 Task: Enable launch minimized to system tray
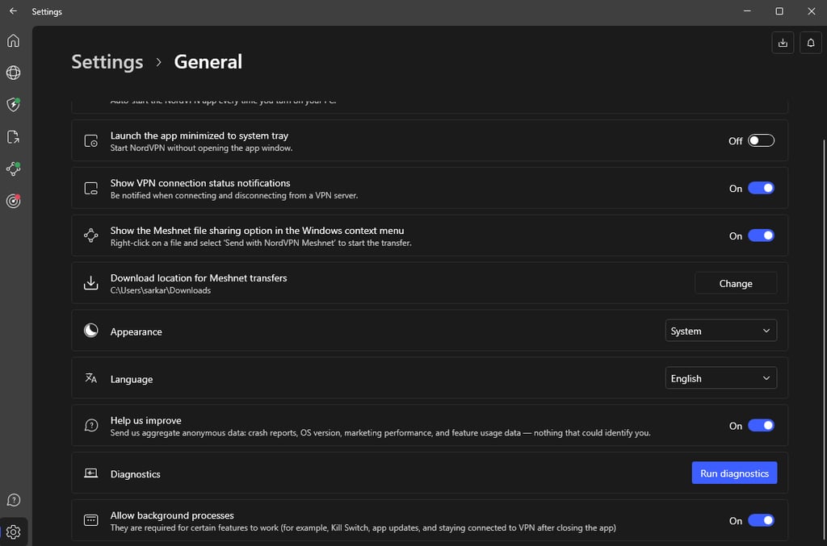(761, 140)
